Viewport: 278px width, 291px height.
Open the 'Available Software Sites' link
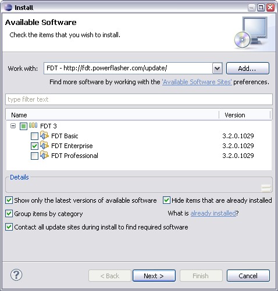coord(197,82)
